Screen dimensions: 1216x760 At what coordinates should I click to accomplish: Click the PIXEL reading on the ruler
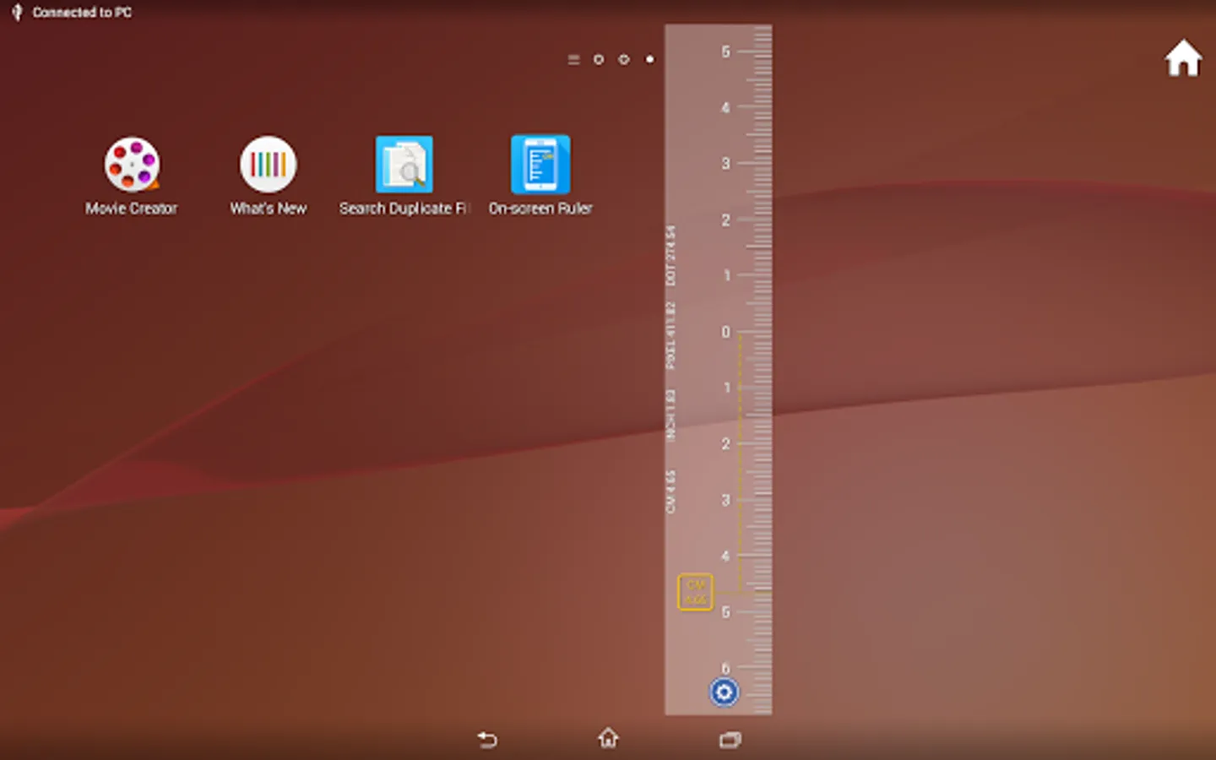670,335
